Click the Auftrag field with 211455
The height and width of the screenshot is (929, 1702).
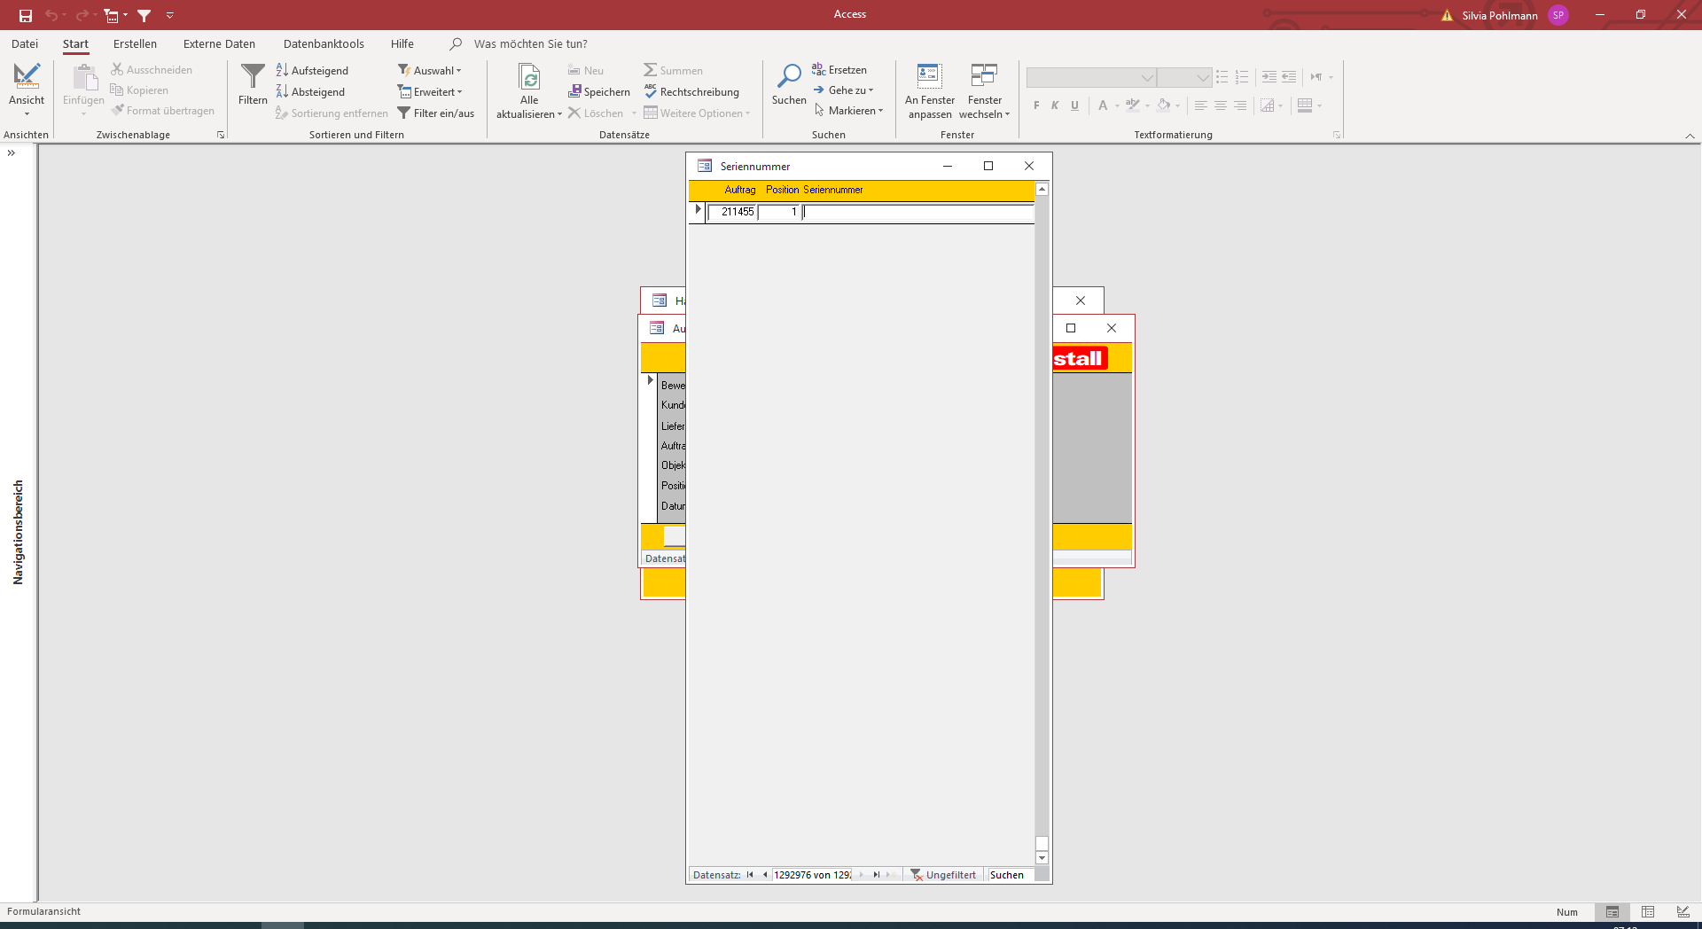tap(732, 212)
